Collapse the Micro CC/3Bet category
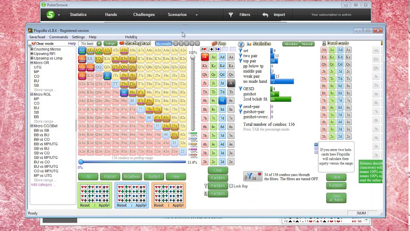The height and width of the screenshot is (231, 410). (32, 126)
